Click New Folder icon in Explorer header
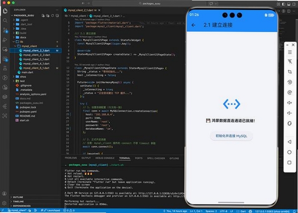The image size is (298, 213). tap(48, 15)
